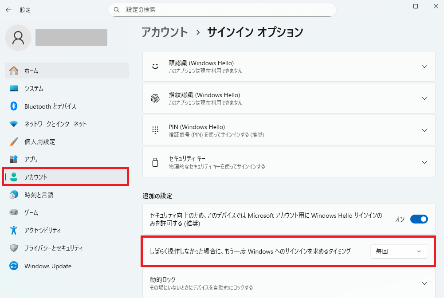
Task: Open ホーム in the sidebar
Action: pos(67,71)
